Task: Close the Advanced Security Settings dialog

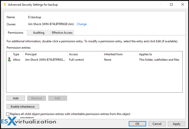Action: coord(183,4)
